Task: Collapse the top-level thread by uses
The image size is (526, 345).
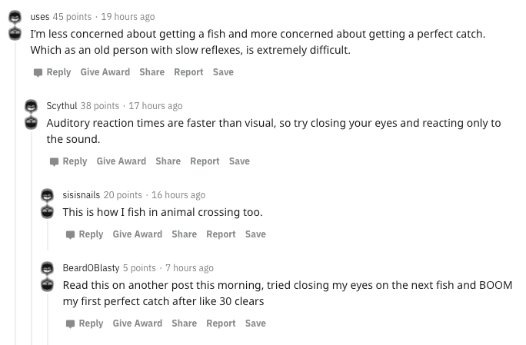Action: pos(15,192)
